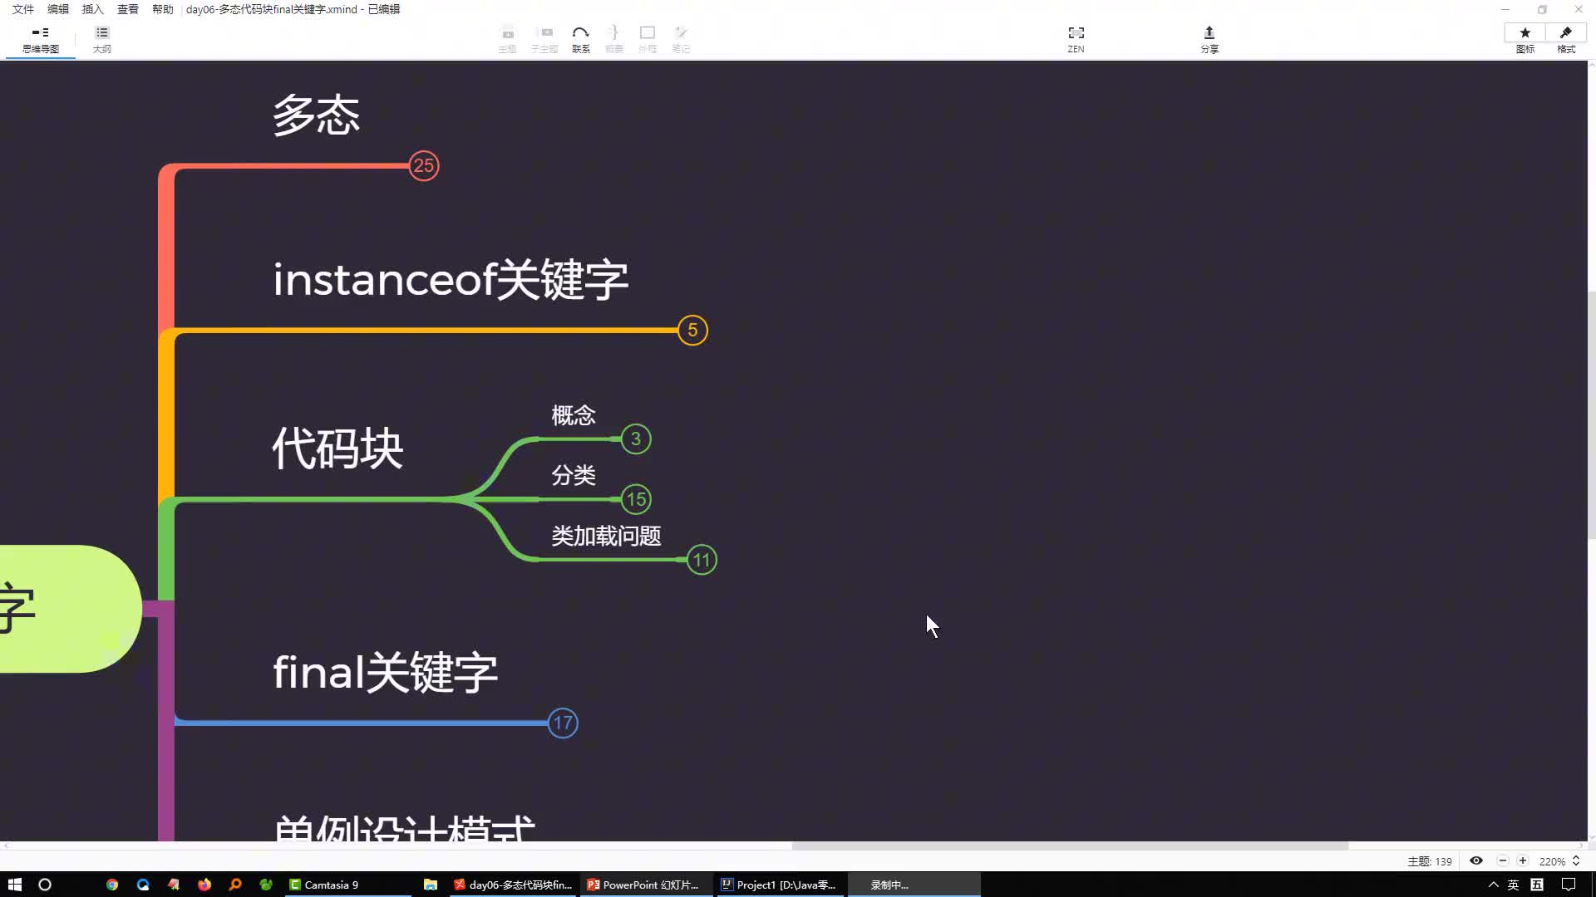Click the 主题 add topic toolbar icon

tap(507, 39)
